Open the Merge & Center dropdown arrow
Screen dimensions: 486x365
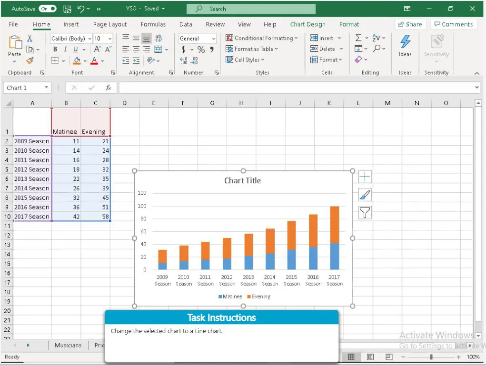tap(166, 49)
